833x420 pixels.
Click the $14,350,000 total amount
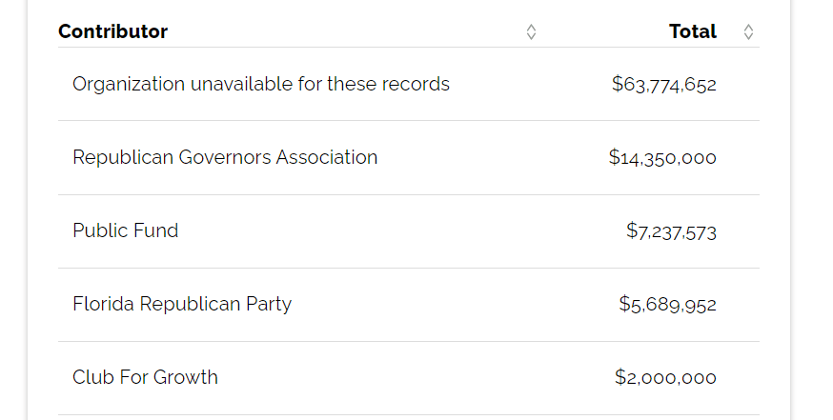click(662, 158)
